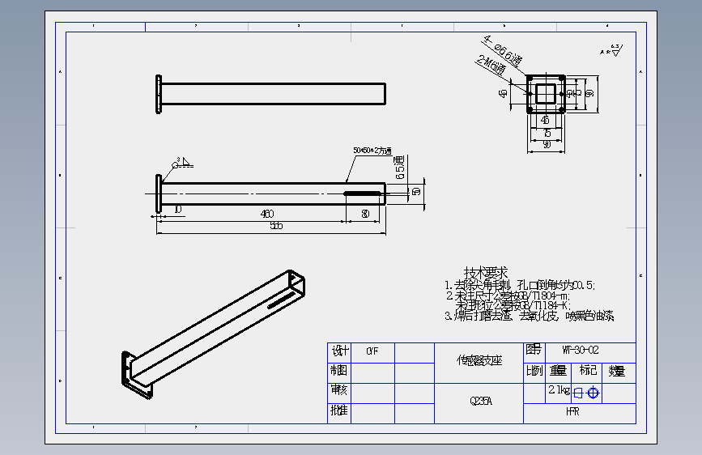
Task: Click the 设计 label in title block
Action: pos(340,351)
